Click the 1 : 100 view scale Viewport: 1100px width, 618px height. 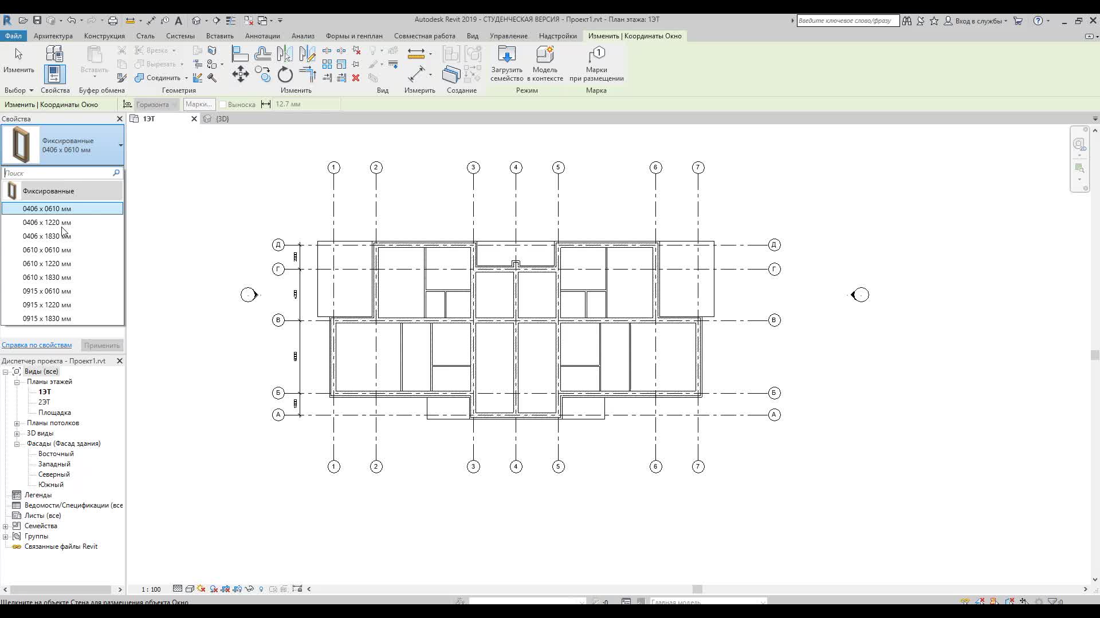click(151, 589)
